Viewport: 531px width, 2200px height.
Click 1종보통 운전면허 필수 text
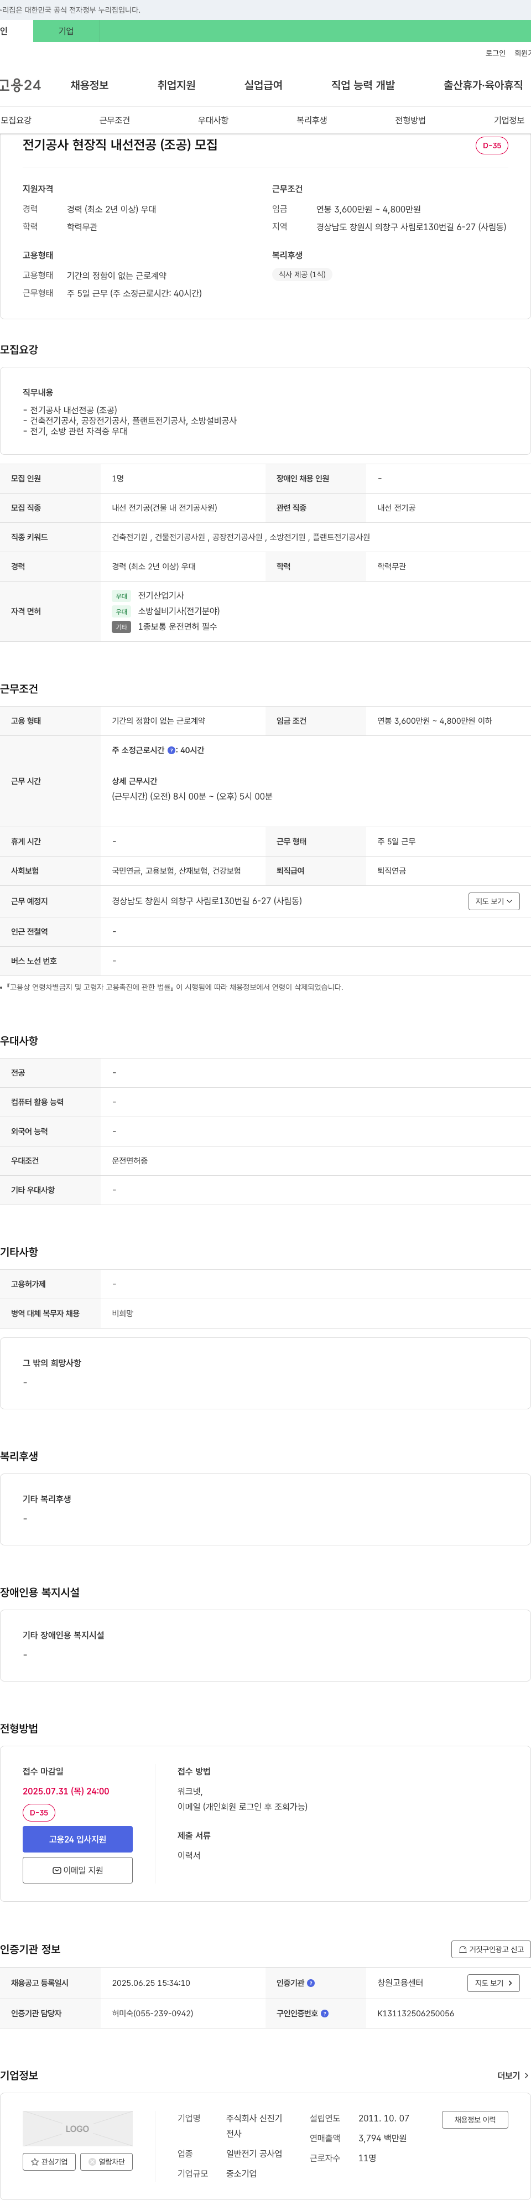coord(178,627)
